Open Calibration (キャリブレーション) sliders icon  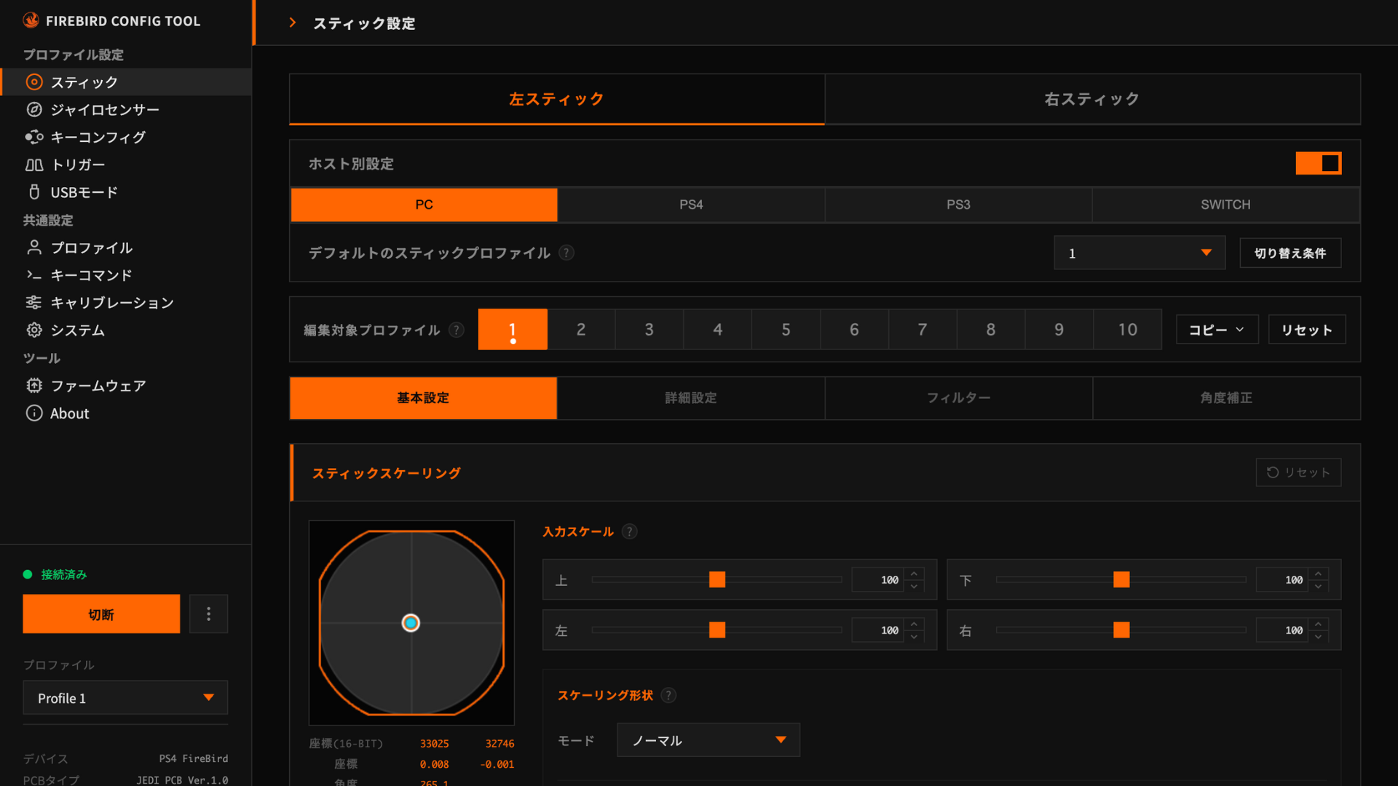pos(34,303)
